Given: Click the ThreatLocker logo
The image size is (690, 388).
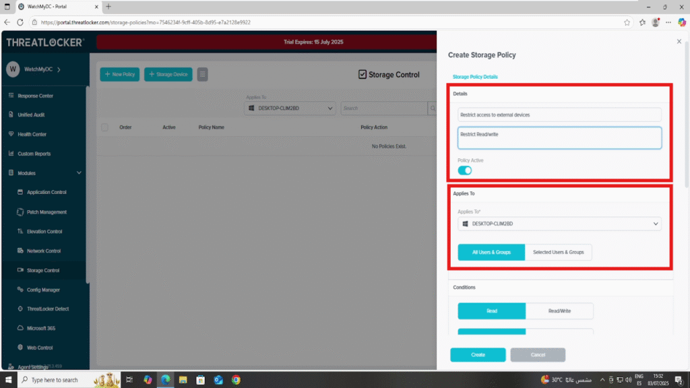Looking at the screenshot, I should (x=45, y=42).
